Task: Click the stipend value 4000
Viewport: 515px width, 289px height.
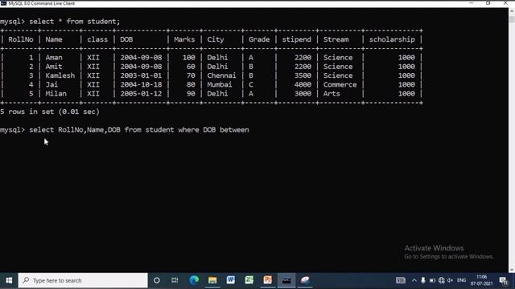Action: pos(303,84)
